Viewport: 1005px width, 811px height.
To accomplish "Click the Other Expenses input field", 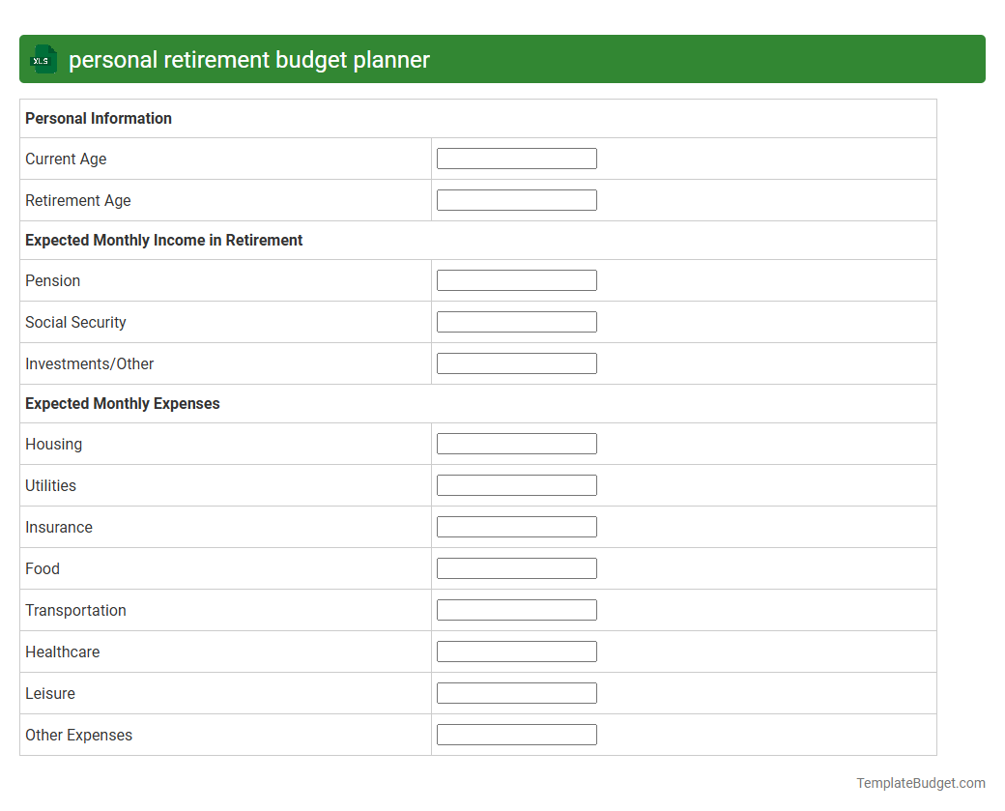I will (x=516, y=734).
